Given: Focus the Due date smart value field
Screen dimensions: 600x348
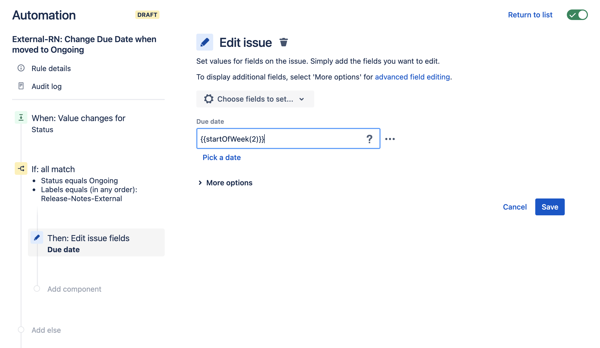Looking at the screenshot, I should click(x=288, y=138).
